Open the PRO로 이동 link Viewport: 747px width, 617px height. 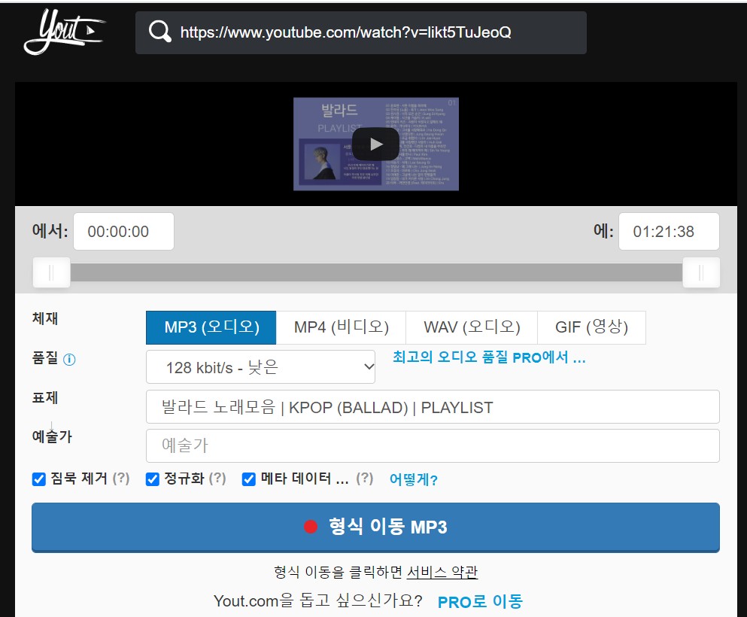click(x=480, y=601)
